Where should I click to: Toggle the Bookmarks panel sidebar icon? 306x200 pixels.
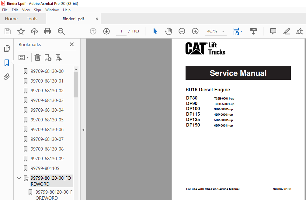tap(7, 63)
